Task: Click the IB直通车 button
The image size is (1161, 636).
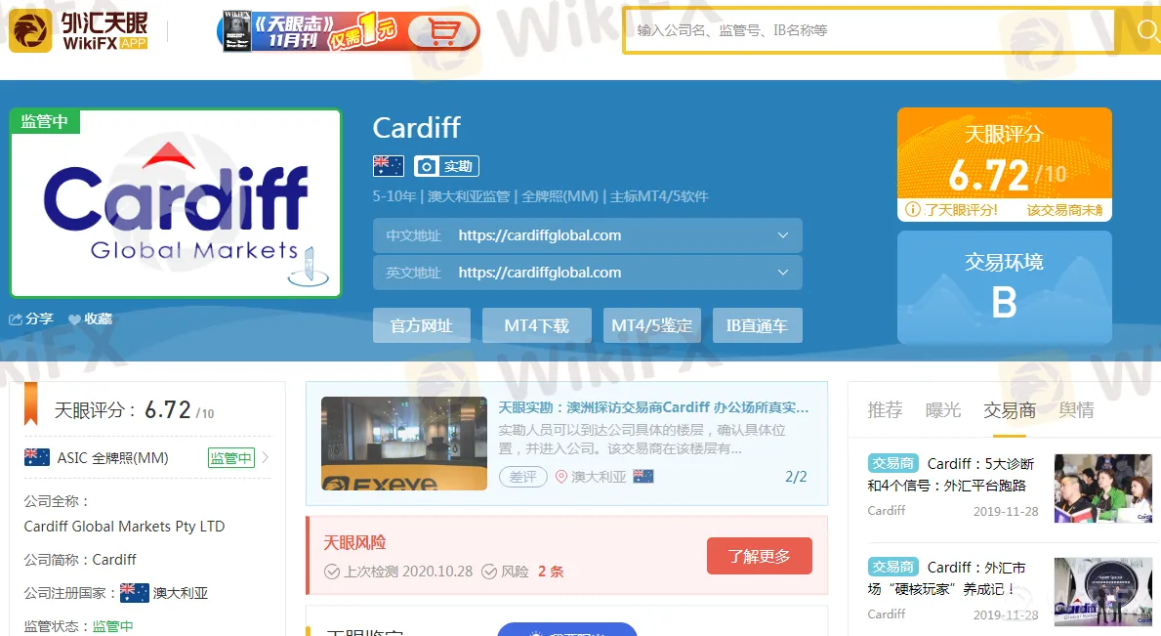Action: click(757, 325)
